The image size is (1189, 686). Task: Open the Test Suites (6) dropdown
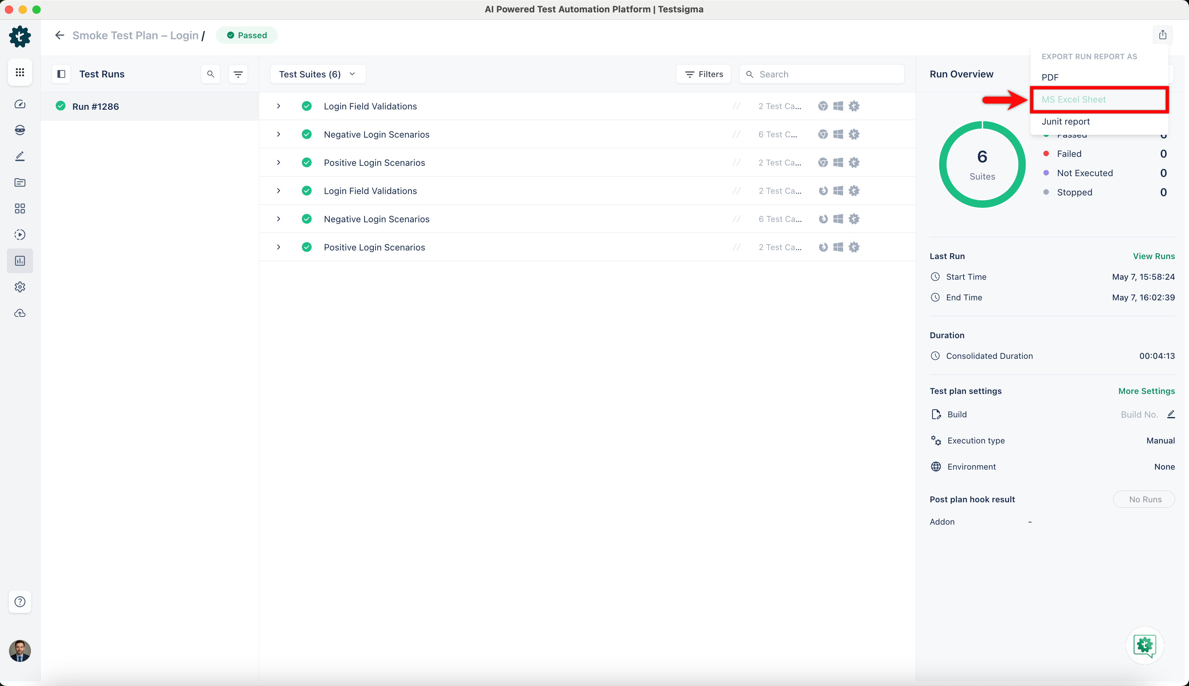[318, 74]
